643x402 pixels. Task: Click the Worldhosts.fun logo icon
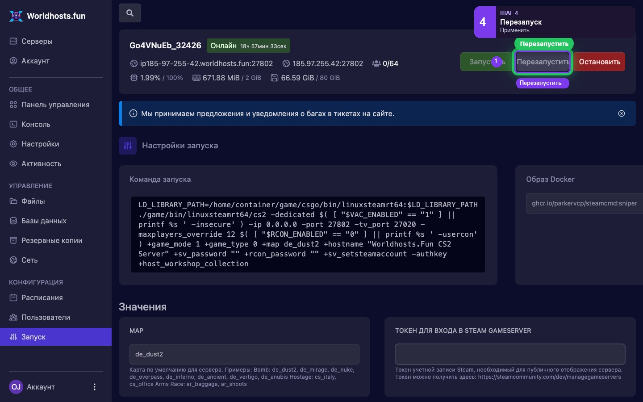click(16, 16)
